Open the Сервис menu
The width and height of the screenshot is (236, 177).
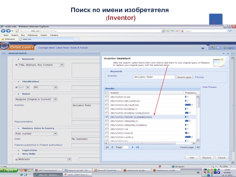pos(44,35)
